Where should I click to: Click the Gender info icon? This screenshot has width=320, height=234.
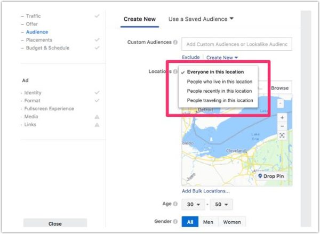[175, 222]
